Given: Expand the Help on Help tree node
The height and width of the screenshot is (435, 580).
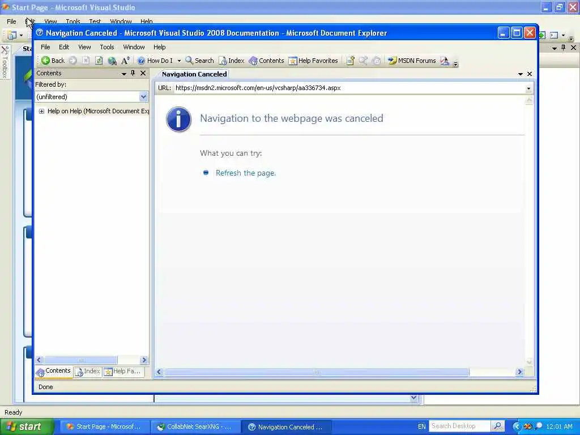Looking at the screenshot, I should point(41,111).
